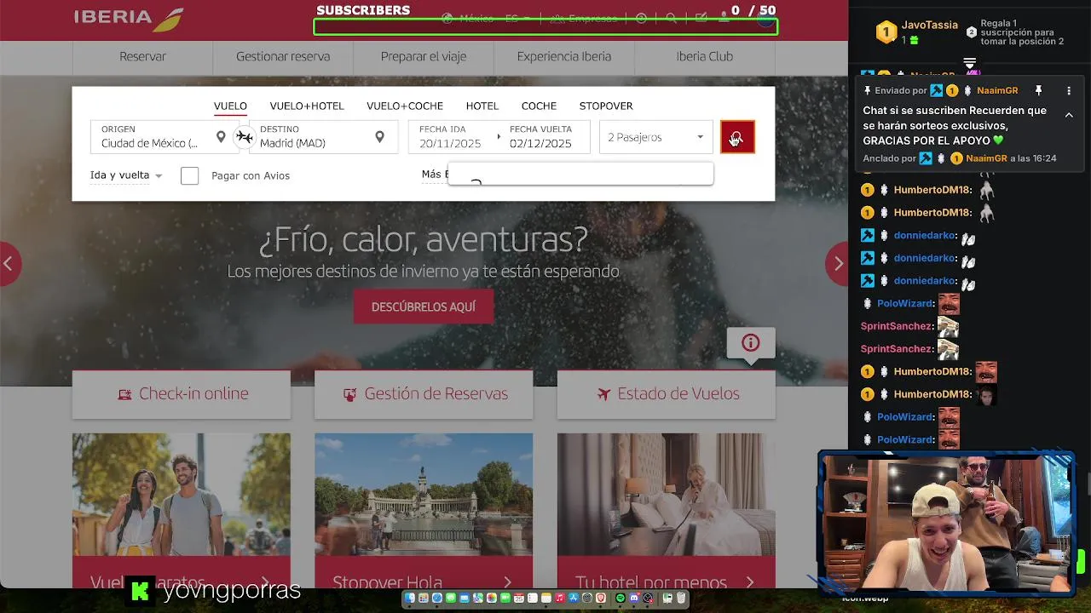This screenshot has height=613, width=1091.
Task: Open the Iberia Club menu
Action: (x=705, y=57)
